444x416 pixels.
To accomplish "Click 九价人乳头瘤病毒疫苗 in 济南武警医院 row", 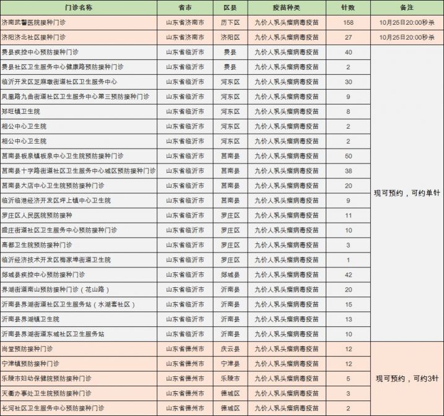I will (287, 23).
